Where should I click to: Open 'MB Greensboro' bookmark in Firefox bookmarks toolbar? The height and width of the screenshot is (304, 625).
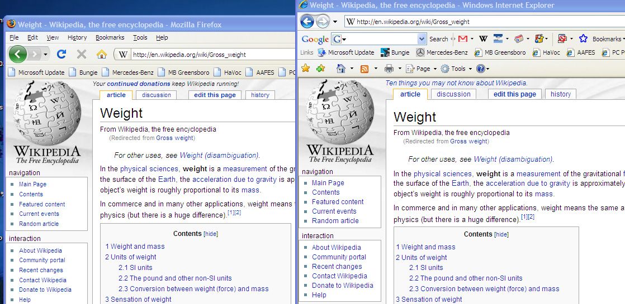point(183,73)
